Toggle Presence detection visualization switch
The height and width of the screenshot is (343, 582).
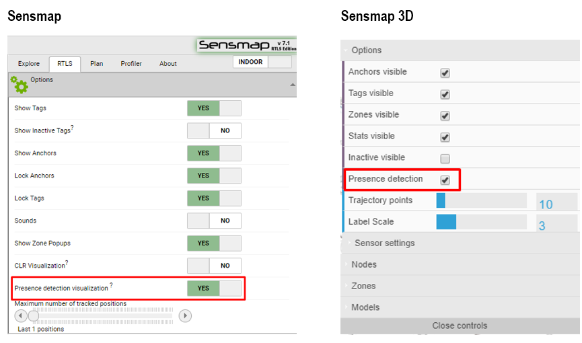pyautogui.click(x=214, y=288)
